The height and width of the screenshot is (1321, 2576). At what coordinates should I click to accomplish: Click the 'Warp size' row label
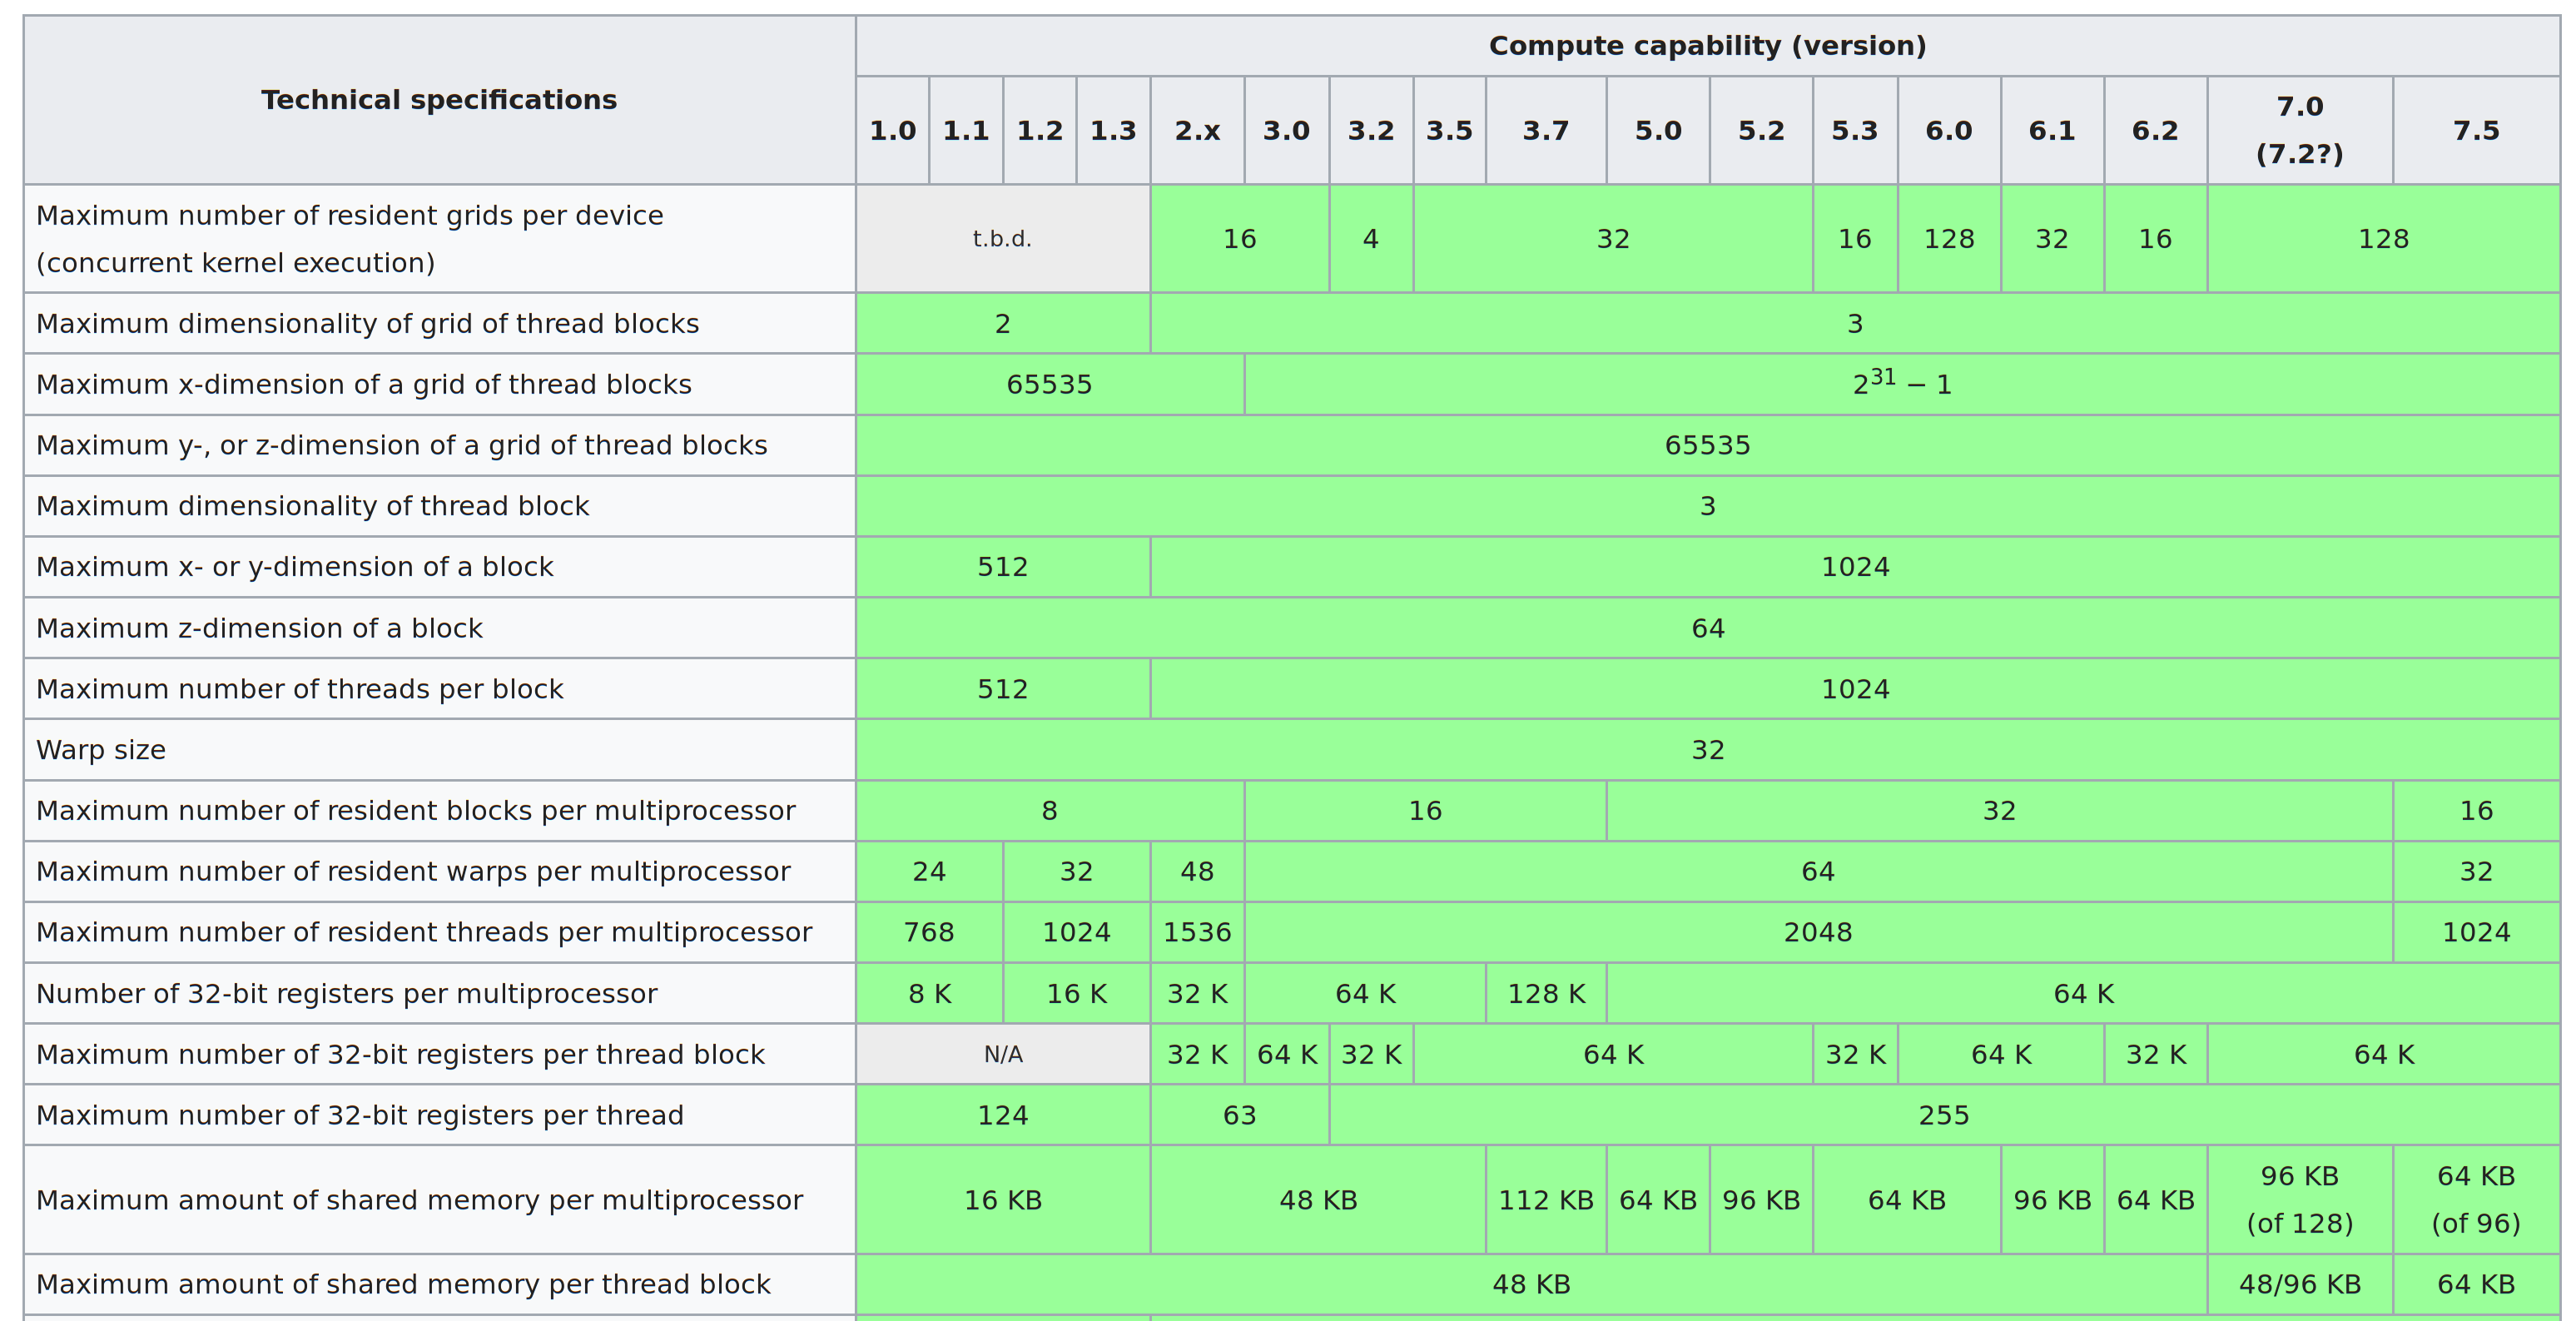click(101, 750)
